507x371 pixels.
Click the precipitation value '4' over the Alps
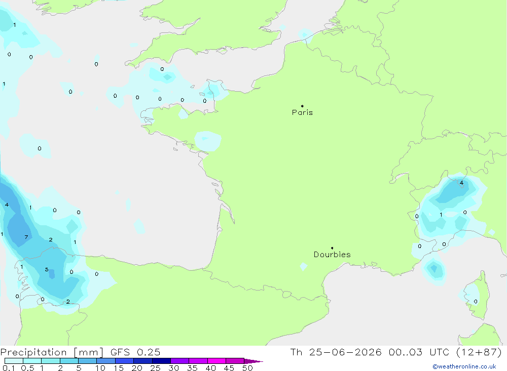pyautogui.click(x=461, y=183)
